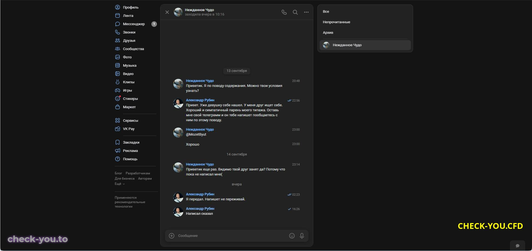Image resolution: width=532 pixels, height=251 pixels.
Task: Click the Для бизнеса footer link
Action: tap(124, 178)
